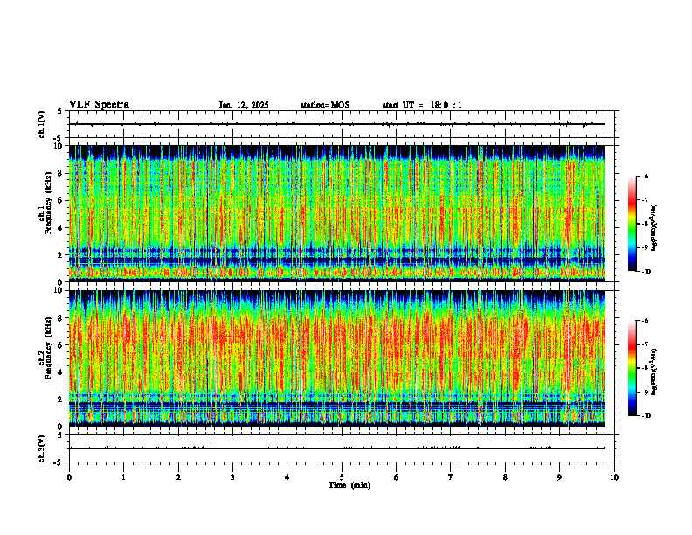This screenshot has height=535, width=692.
Task: Click the "-10" label on upper color bar
Action: (647, 271)
